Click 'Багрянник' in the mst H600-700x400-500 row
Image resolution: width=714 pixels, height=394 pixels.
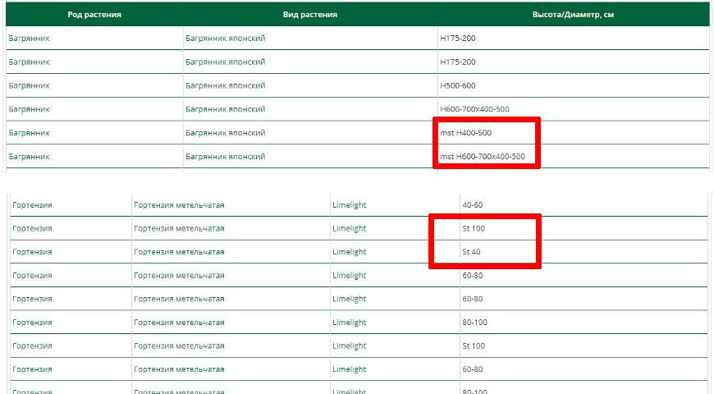tap(30, 157)
